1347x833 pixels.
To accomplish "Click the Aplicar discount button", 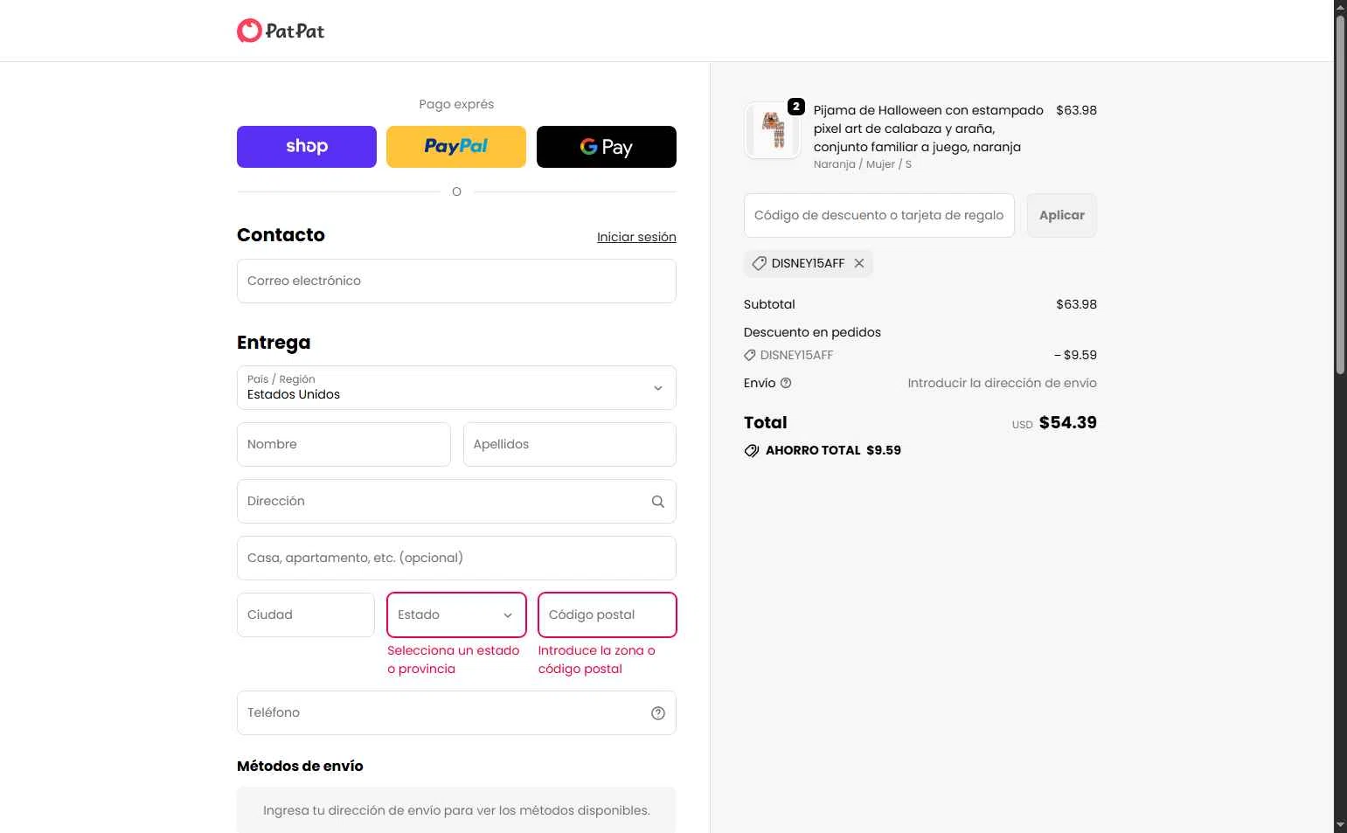I will 1062,215.
